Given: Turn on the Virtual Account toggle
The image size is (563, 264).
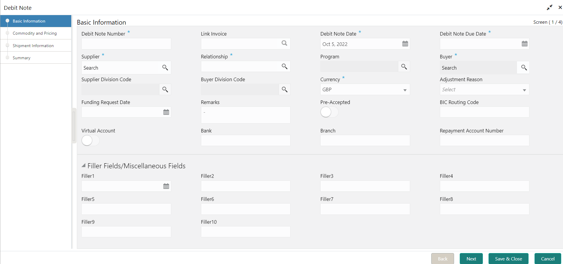Looking at the screenshot, I should point(90,140).
